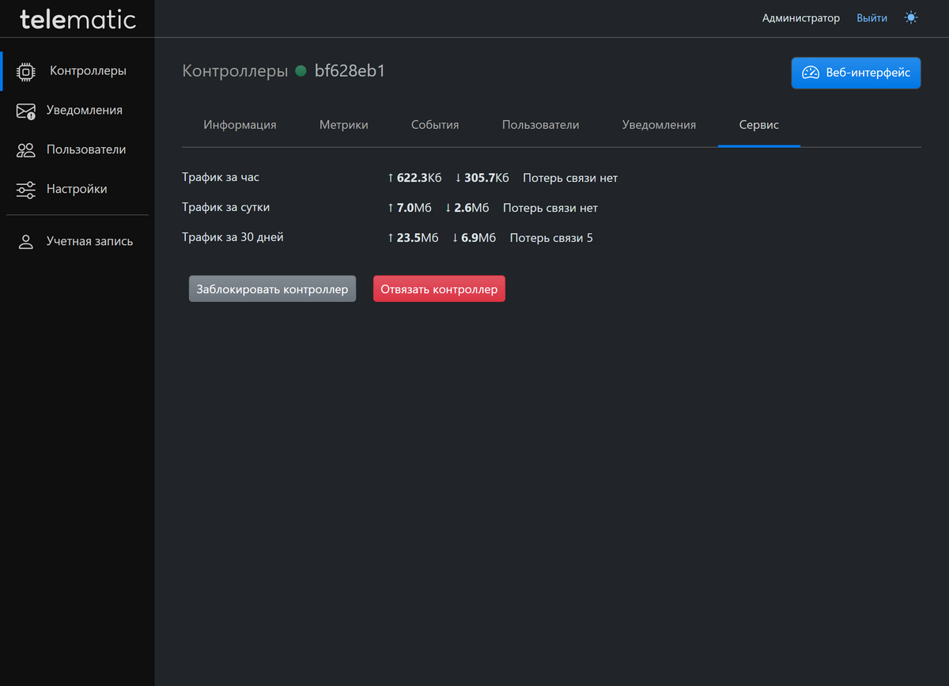The height and width of the screenshot is (686, 949).
Task: Click the settings sliders icon in sidebar
Action: (26, 190)
